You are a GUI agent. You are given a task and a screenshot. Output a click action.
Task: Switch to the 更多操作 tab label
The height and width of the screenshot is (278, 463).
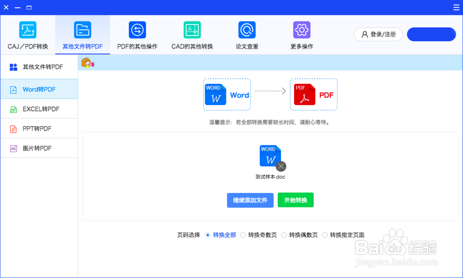click(x=302, y=47)
